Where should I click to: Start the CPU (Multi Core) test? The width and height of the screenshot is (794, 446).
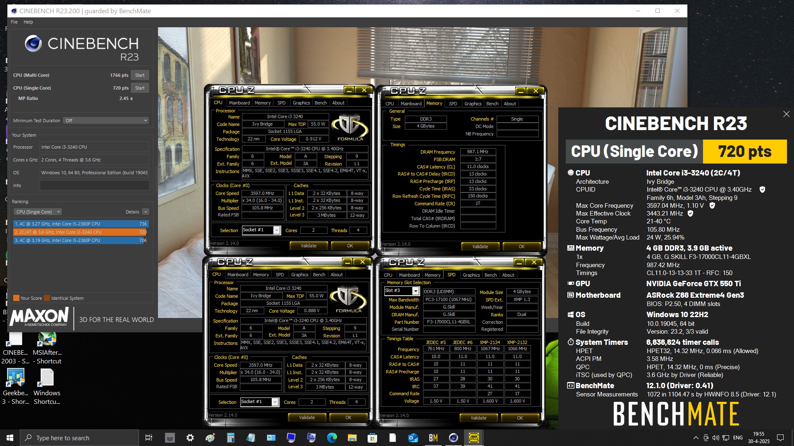[x=140, y=75]
